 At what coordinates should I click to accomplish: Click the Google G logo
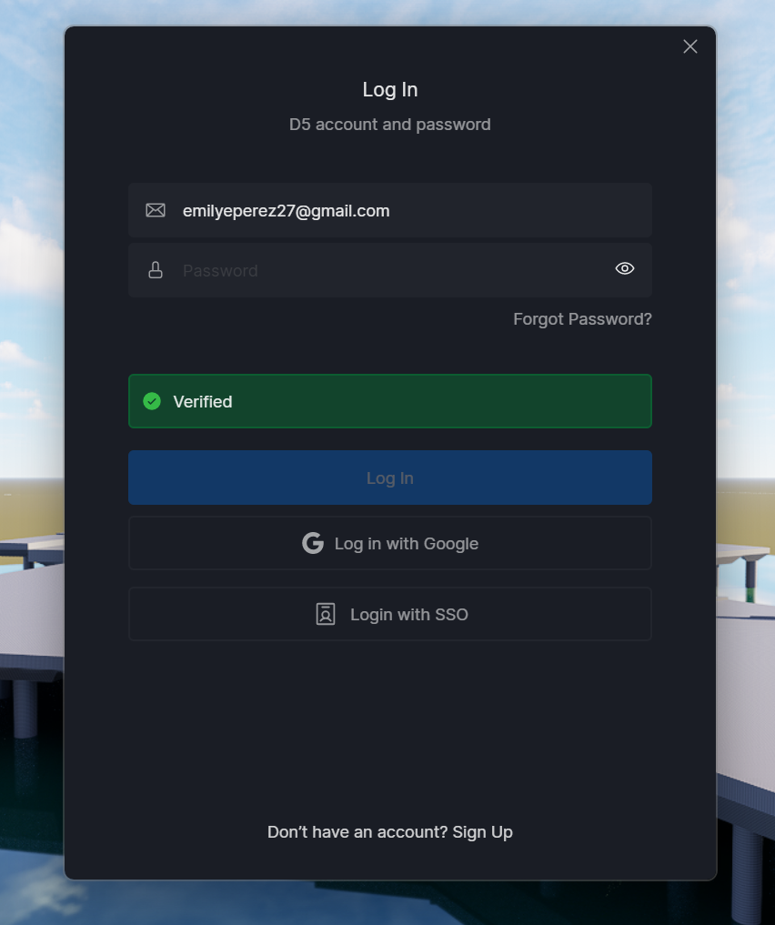pyautogui.click(x=313, y=543)
